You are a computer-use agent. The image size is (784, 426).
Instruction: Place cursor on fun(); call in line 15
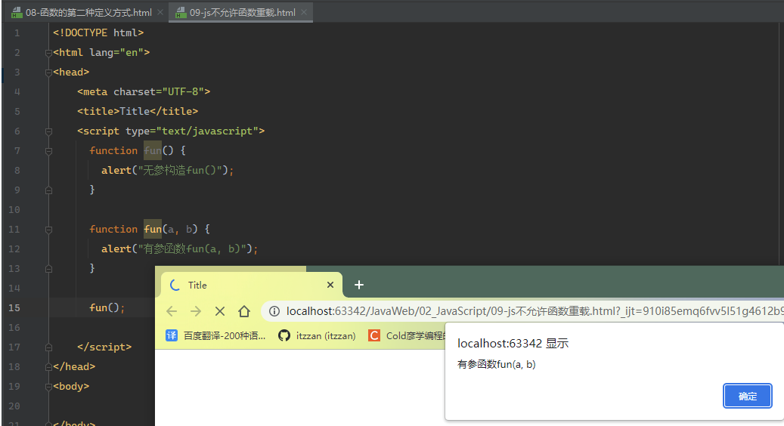click(107, 307)
